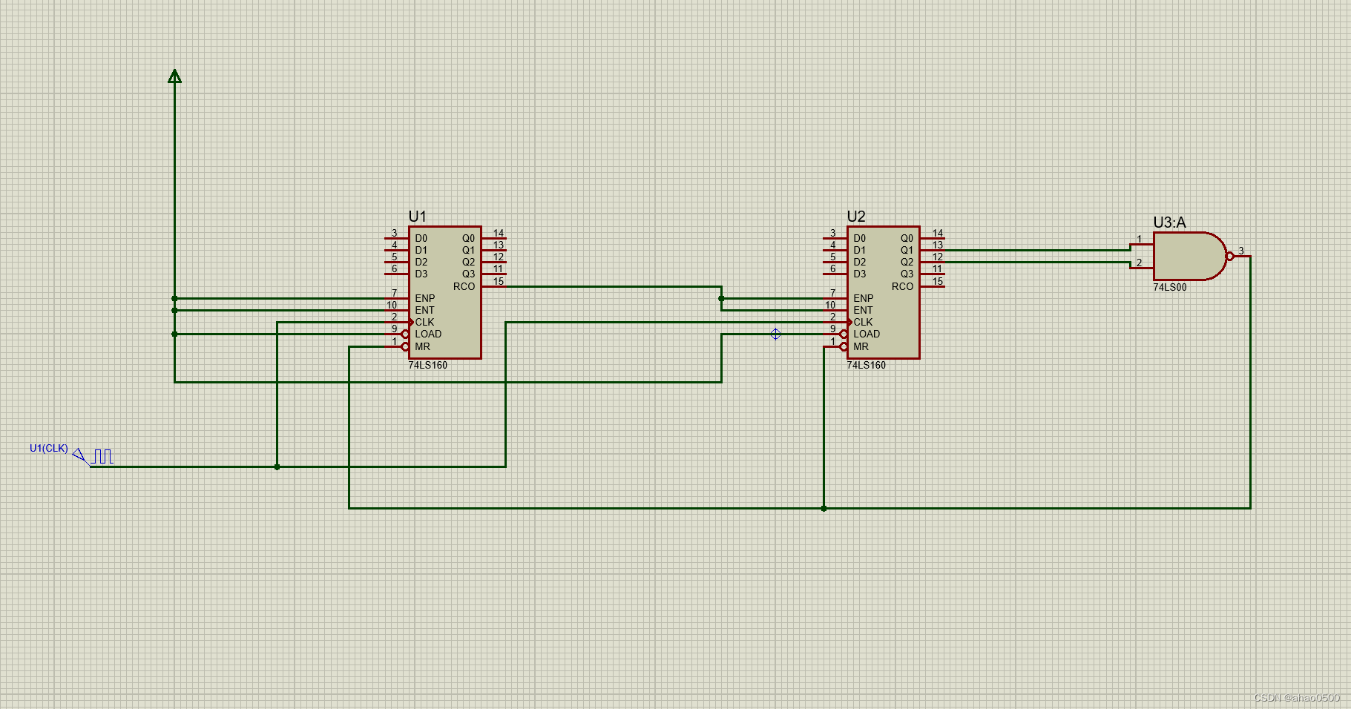Click the Q0 pin label on U1

[x=468, y=238]
